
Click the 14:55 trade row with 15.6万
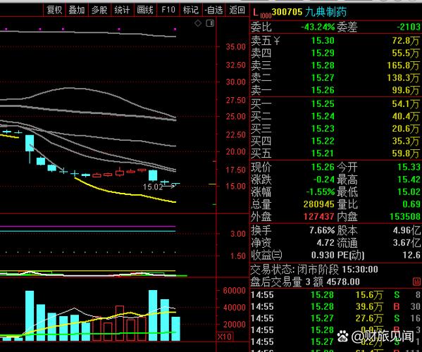pos(335,295)
